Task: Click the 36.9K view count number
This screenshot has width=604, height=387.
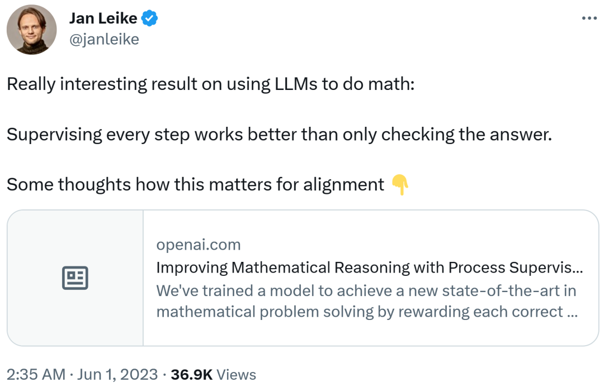Action: [x=191, y=374]
